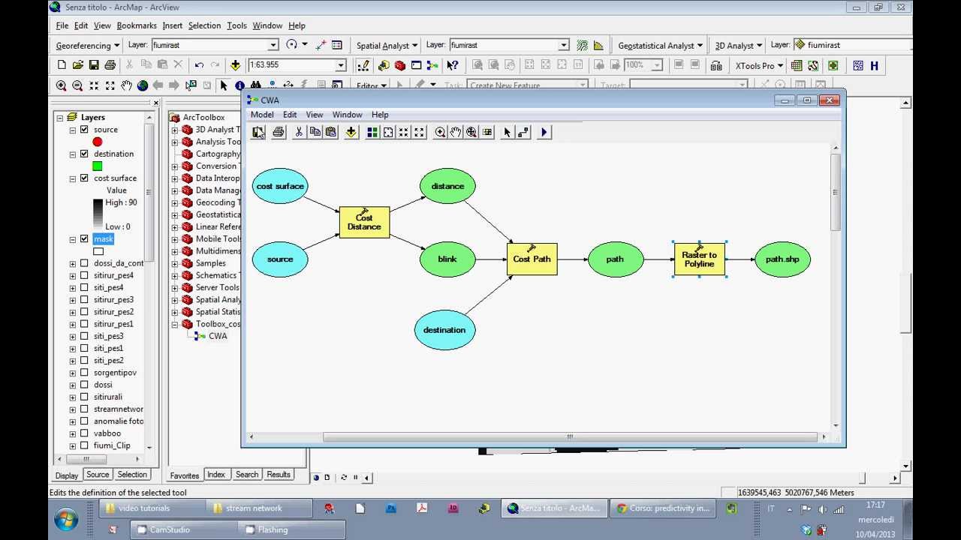Click the Add Data yellow plus icon
This screenshot has width=961, height=540.
pyautogui.click(x=235, y=65)
